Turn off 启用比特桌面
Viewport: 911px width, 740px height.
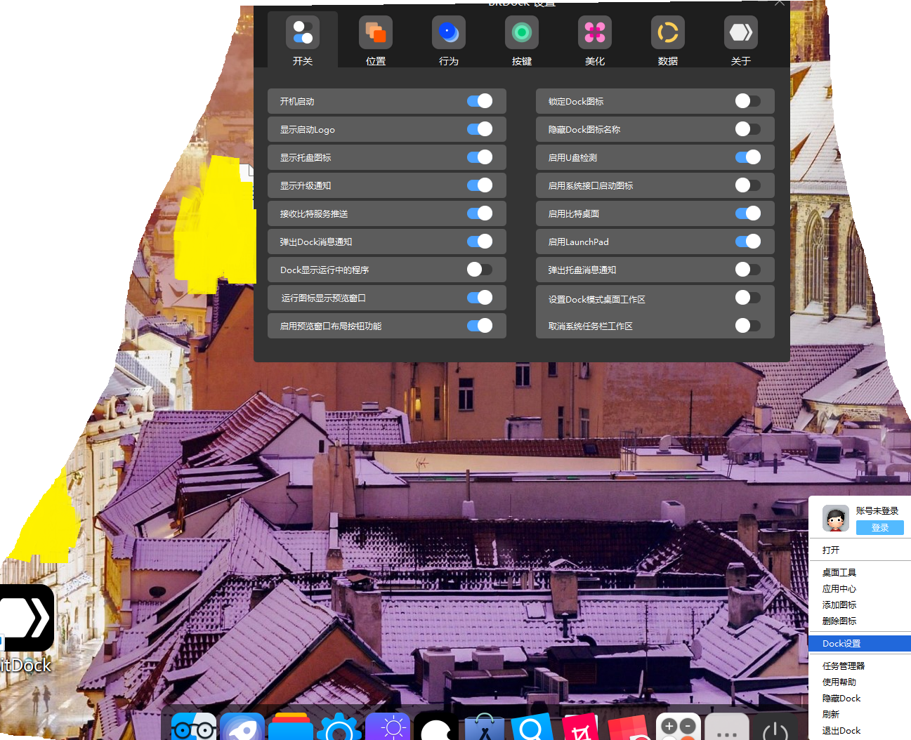click(748, 213)
